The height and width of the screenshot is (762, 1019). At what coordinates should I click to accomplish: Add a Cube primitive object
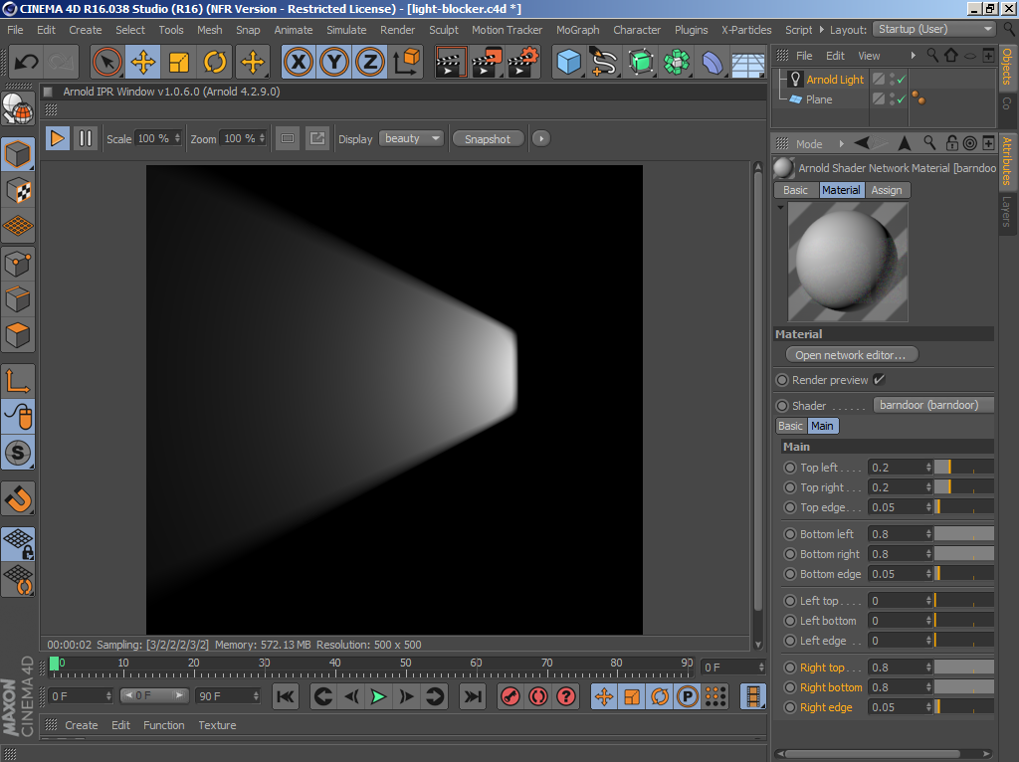(568, 63)
